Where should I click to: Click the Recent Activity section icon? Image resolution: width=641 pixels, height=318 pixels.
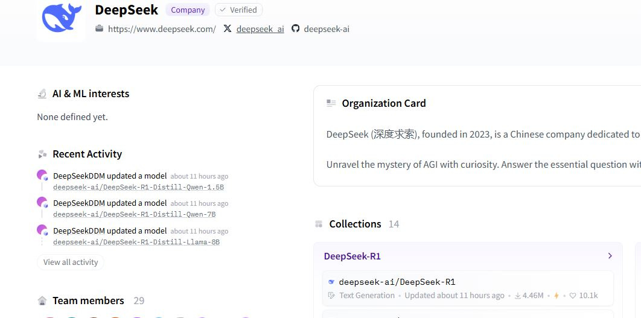click(x=42, y=154)
